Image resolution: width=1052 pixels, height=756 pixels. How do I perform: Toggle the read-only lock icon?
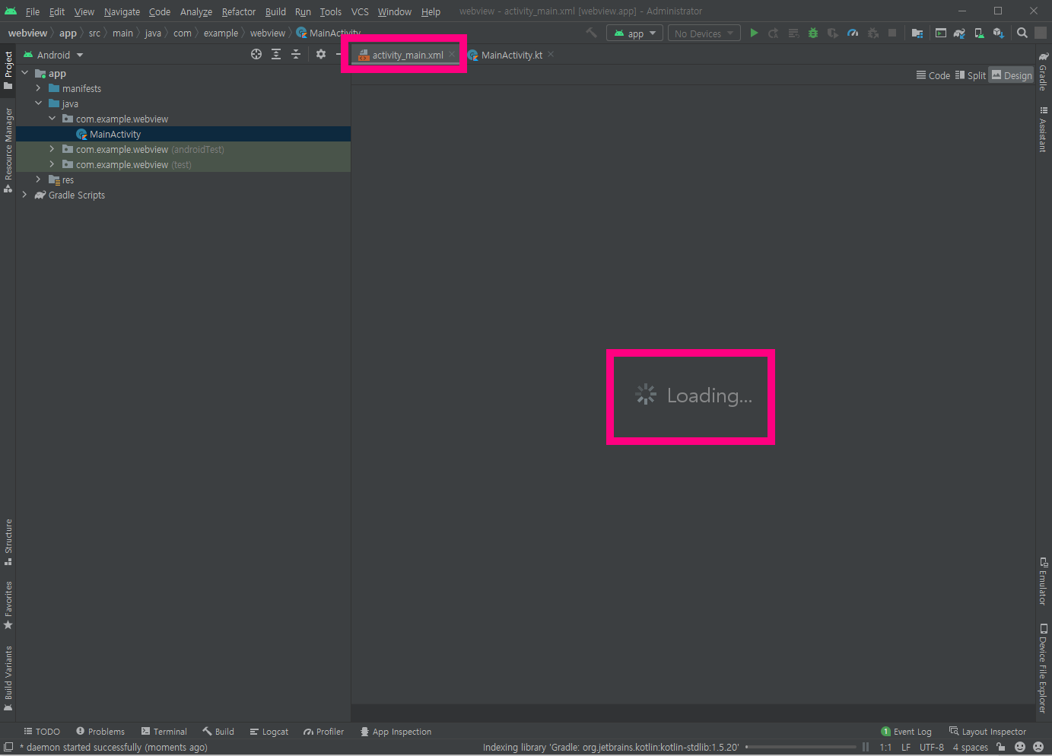click(x=1001, y=747)
